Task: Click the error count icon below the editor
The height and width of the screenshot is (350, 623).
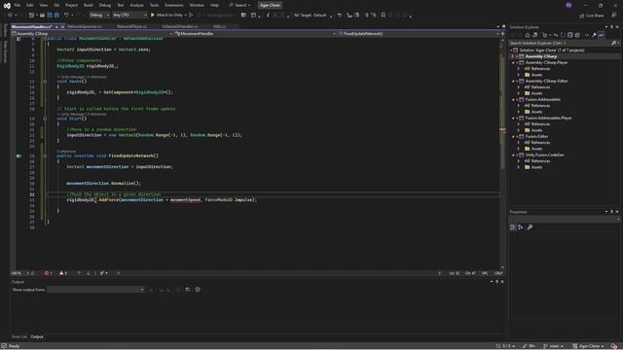Action: click(48, 273)
